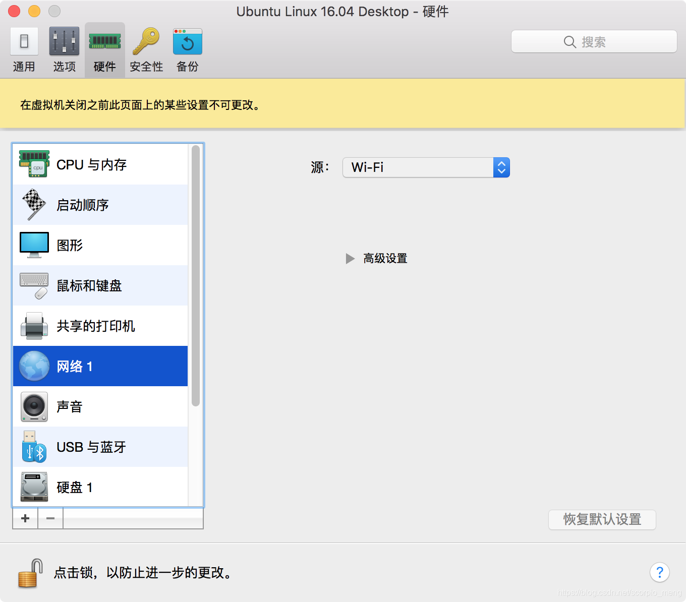Expand the 高级设置 disclosure triangle
This screenshot has height=602, width=686.
[x=350, y=259]
